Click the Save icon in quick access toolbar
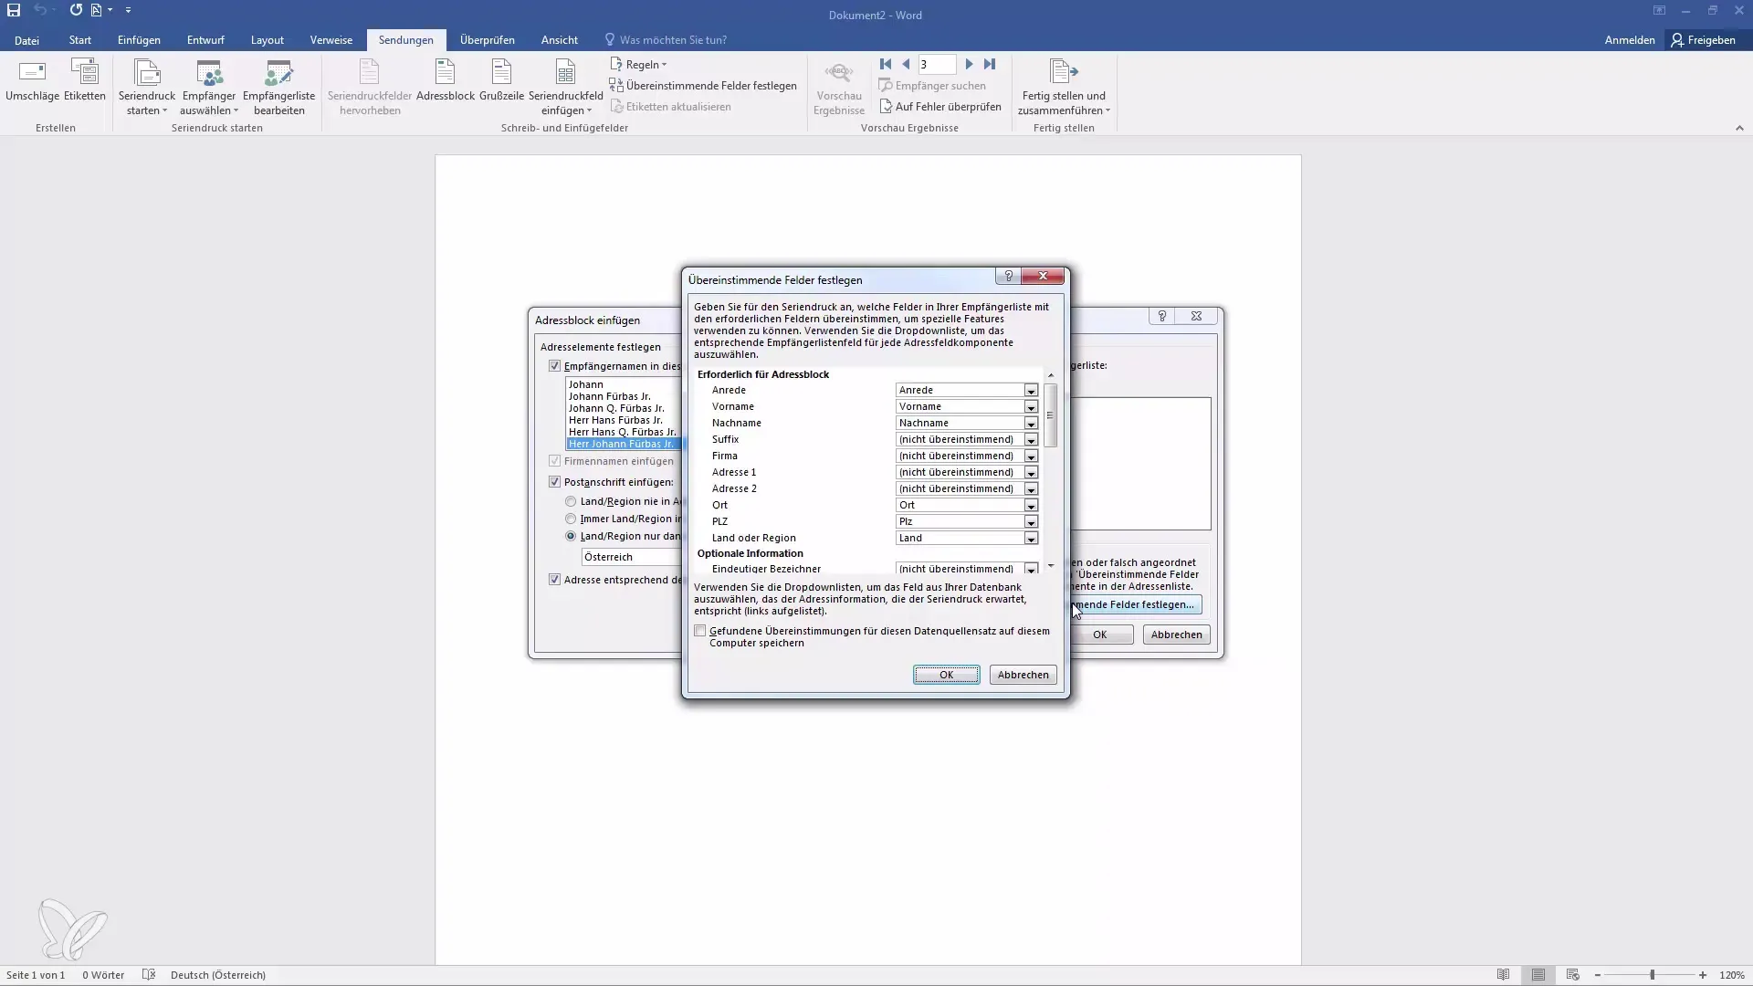The width and height of the screenshot is (1753, 986). [14, 10]
